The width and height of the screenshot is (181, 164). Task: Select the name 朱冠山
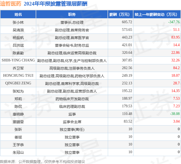18,152
